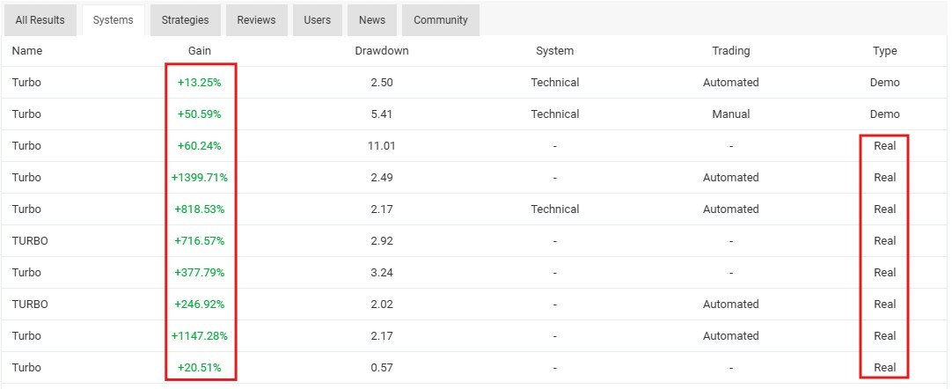
Task: Click the System column header
Action: [554, 51]
